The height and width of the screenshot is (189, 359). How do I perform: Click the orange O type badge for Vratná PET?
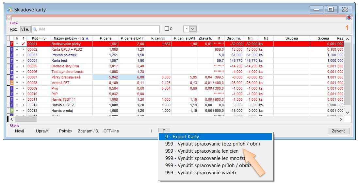pyautogui.click(x=12, y=83)
